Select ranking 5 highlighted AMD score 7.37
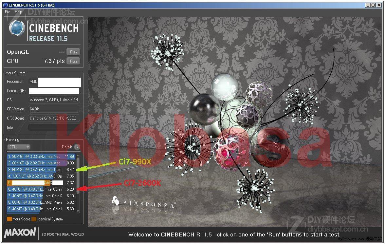The width and height of the screenshot is (385, 244). (x=41, y=182)
